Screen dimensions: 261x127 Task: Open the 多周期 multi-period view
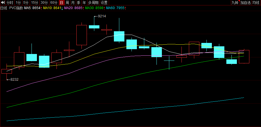pyautogui.click(x=93, y=3)
